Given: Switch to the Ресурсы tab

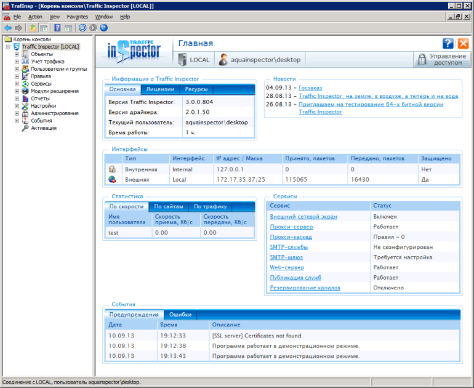Looking at the screenshot, I should (196, 89).
